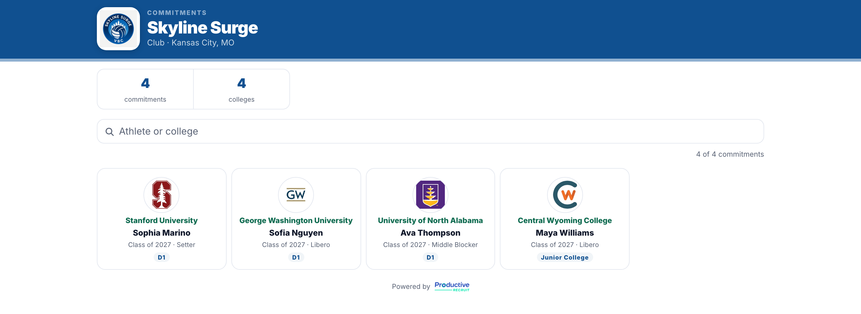The width and height of the screenshot is (861, 314).
Task: Click the 4 commitments stat box
Action: pyautogui.click(x=145, y=89)
